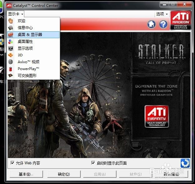Close the Catalyst Control Center window
This screenshot has width=195, height=184.
[184, 4]
